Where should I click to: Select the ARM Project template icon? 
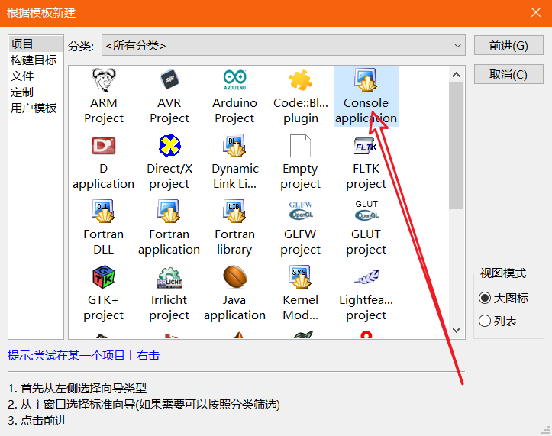click(x=104, y=79)
